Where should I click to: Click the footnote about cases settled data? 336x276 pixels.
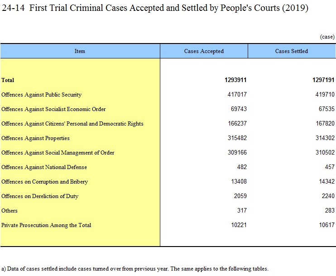pyautogui.click(x=135, y=268)
